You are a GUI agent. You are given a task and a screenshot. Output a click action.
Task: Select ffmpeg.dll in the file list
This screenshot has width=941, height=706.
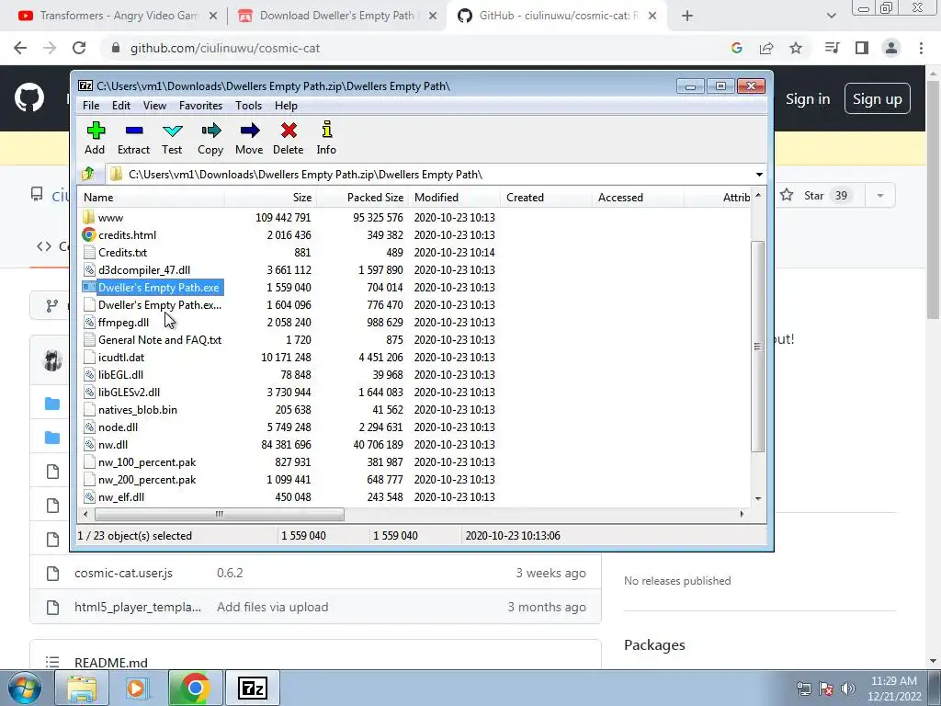coord(124,323)
